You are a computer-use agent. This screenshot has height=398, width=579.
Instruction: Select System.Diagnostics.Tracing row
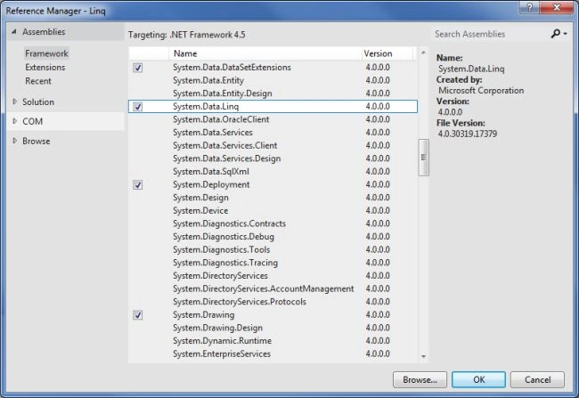coord(273,263)
